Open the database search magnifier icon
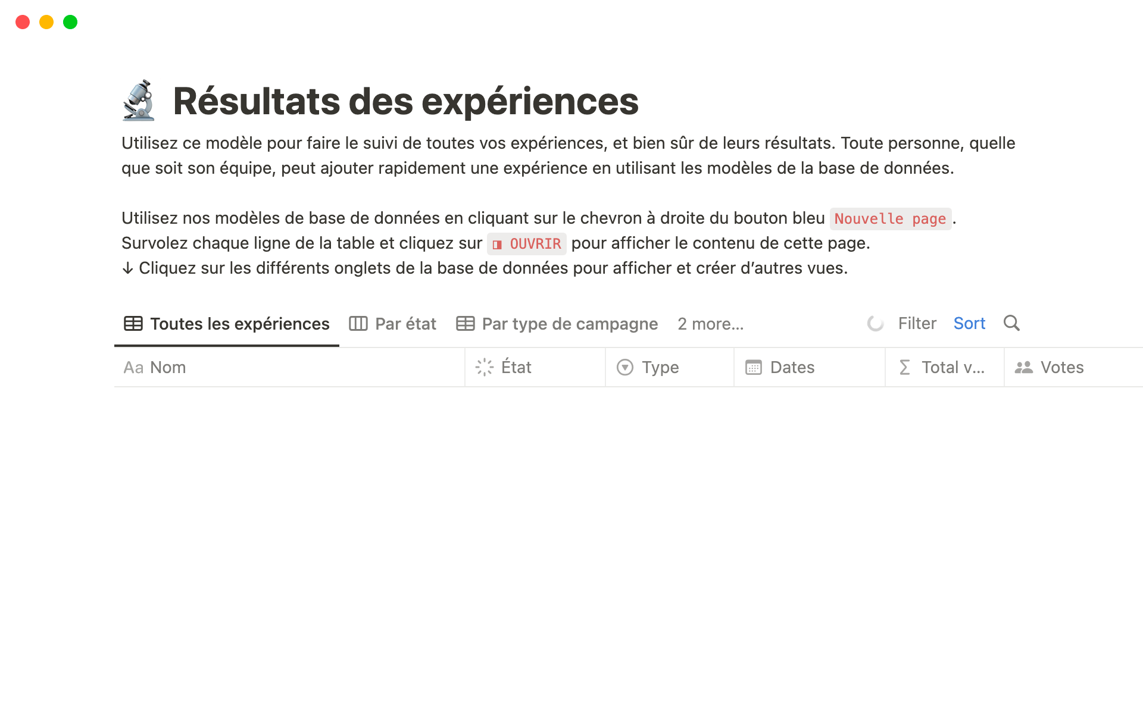The width and height of the screenshot is (1143, 714). click(x=1011, y=323)
